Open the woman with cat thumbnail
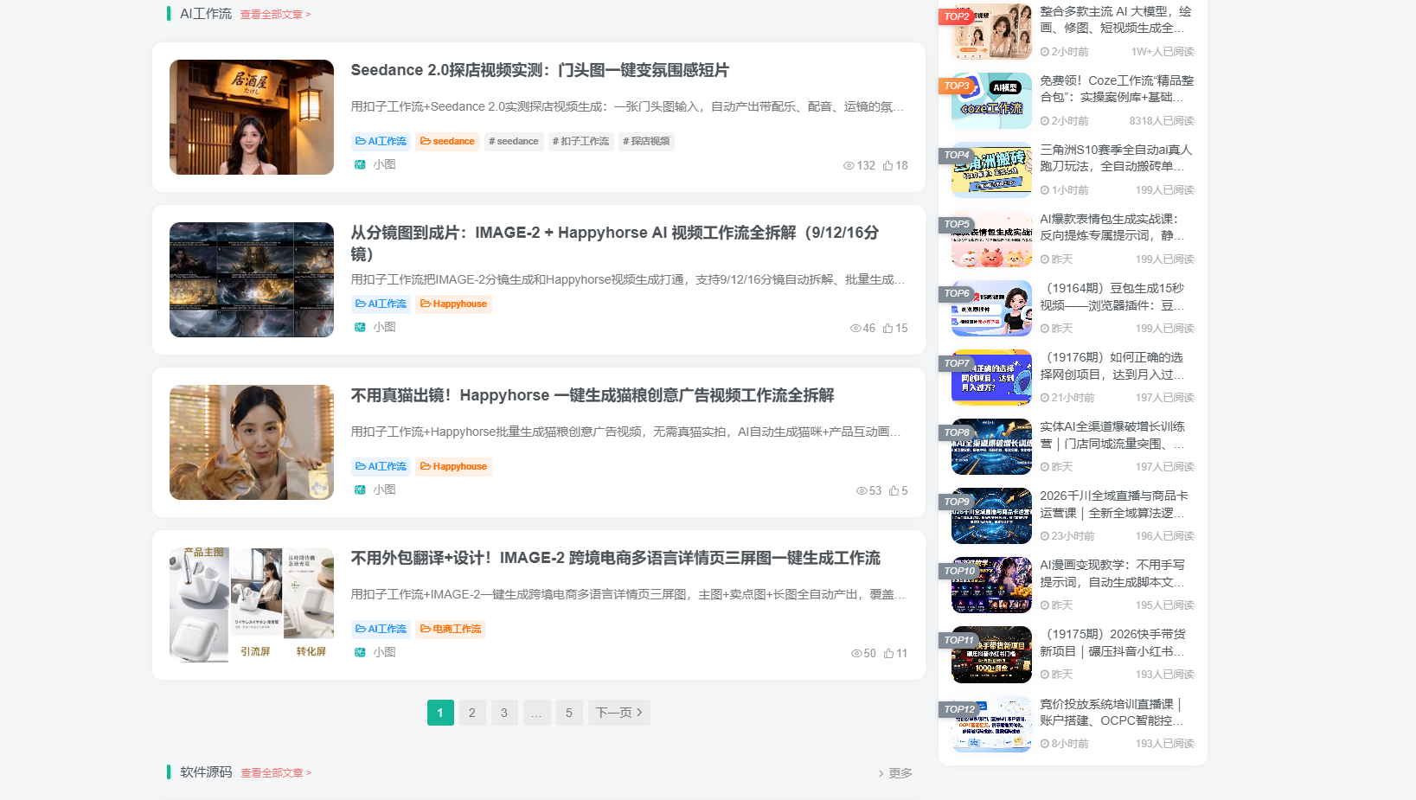1416x800 pixels. tap(252, 442)
